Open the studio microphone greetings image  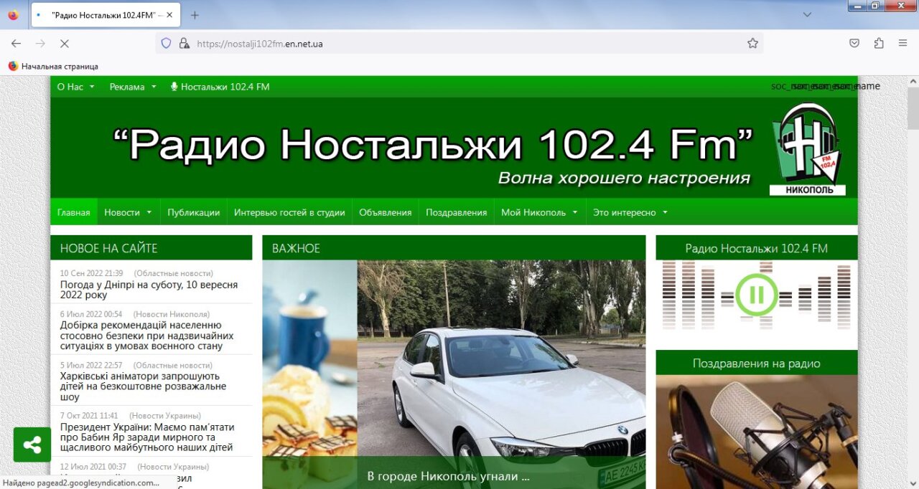point(757,432)
